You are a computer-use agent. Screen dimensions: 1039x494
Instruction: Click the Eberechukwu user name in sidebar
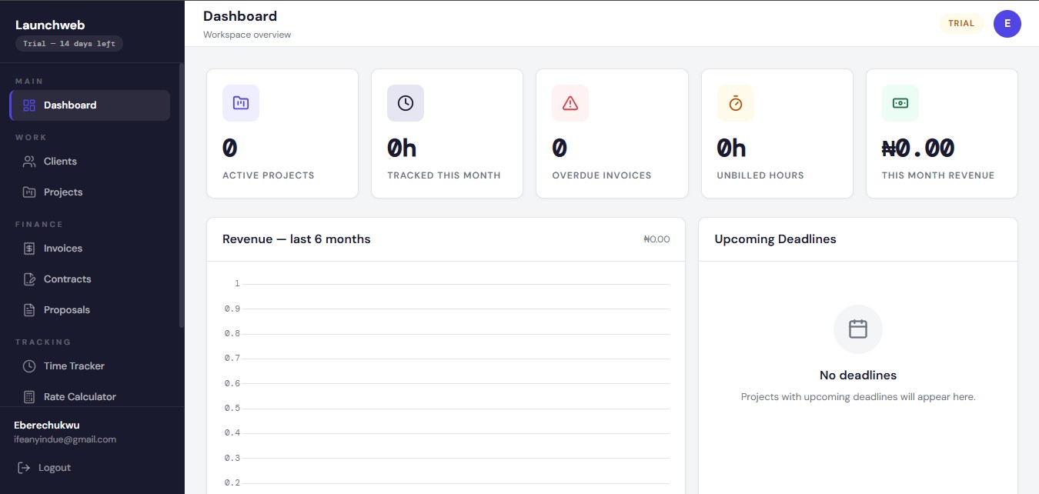[x=47, y=426]
